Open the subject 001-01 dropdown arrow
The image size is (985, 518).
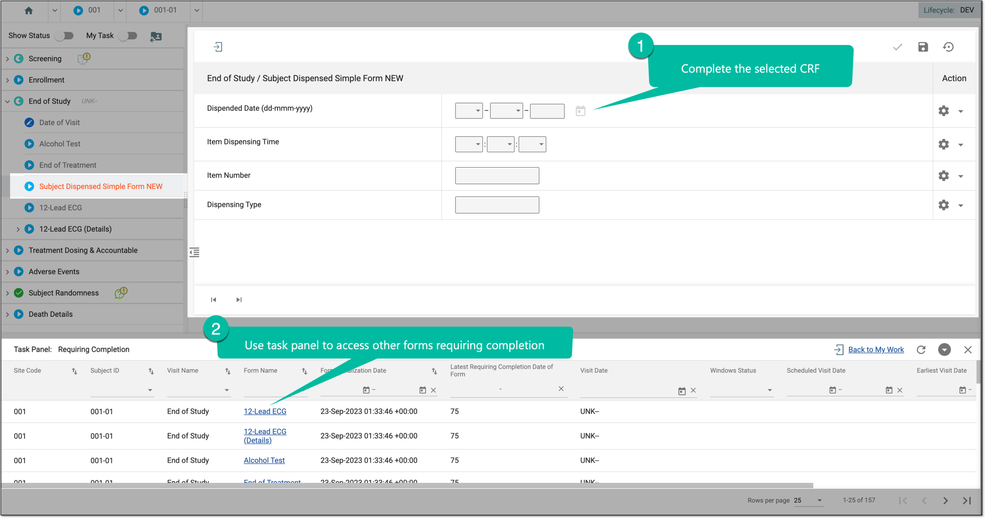pyautogui.click(x=197, y=11)
